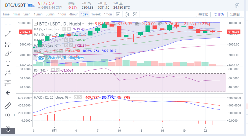Open 深度图 depth chart
The width and height of the screenshot is (248, 136).
pyautogui.click(x=235, y=14)
